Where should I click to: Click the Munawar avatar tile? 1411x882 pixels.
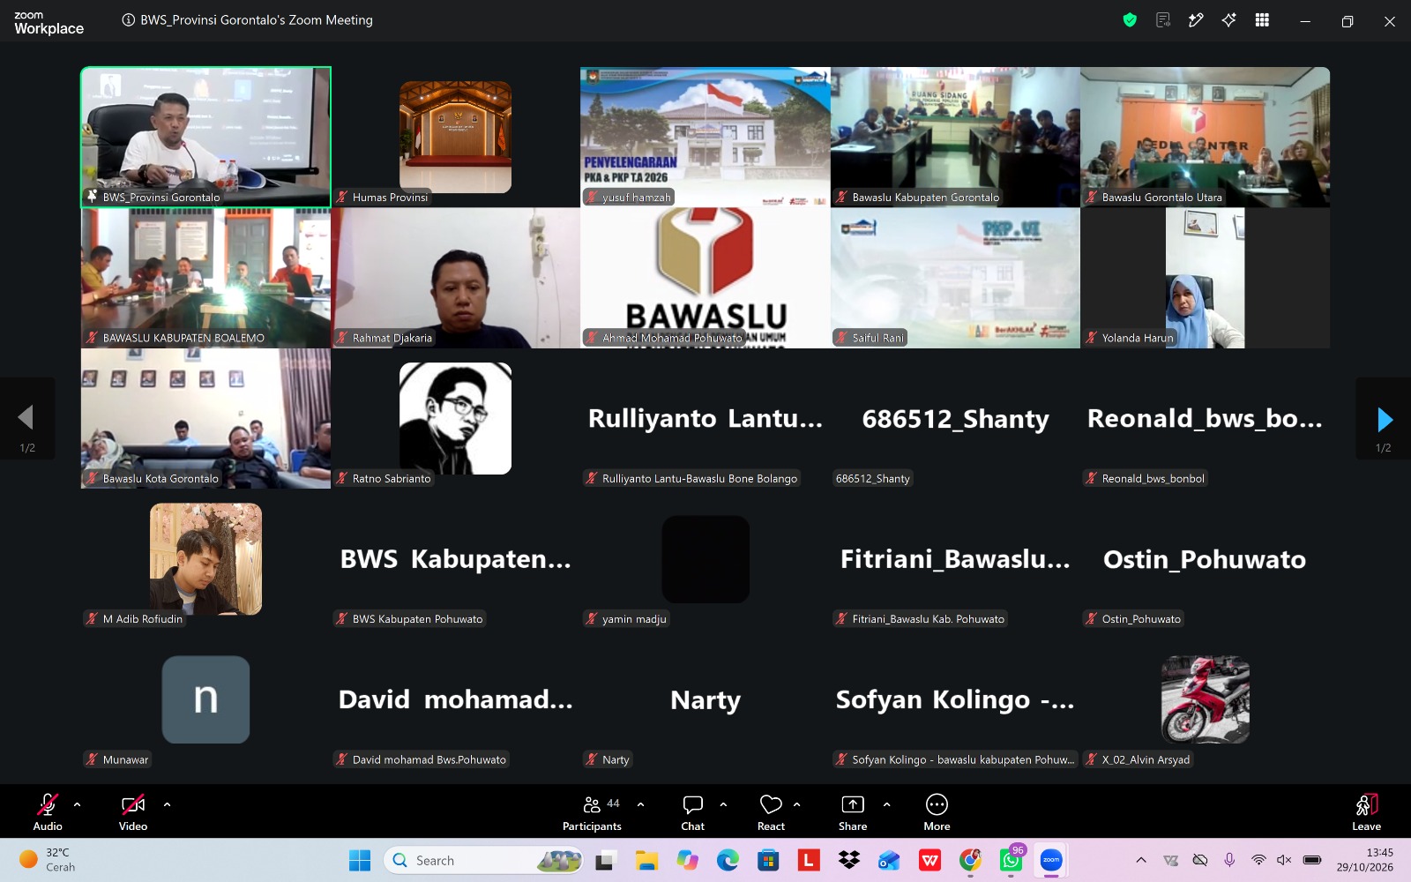click(205, 699)
